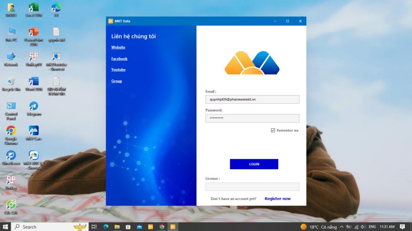Open the MKT Care desktop icon

pyautogui.click(x=33, y=131)
